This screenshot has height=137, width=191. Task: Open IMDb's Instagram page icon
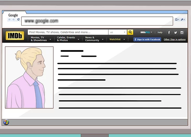pos(182,33)
